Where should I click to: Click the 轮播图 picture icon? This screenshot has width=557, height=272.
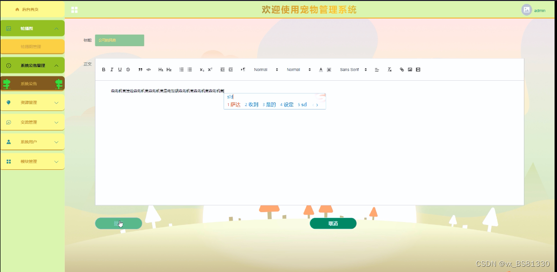[x=9, y=28]
